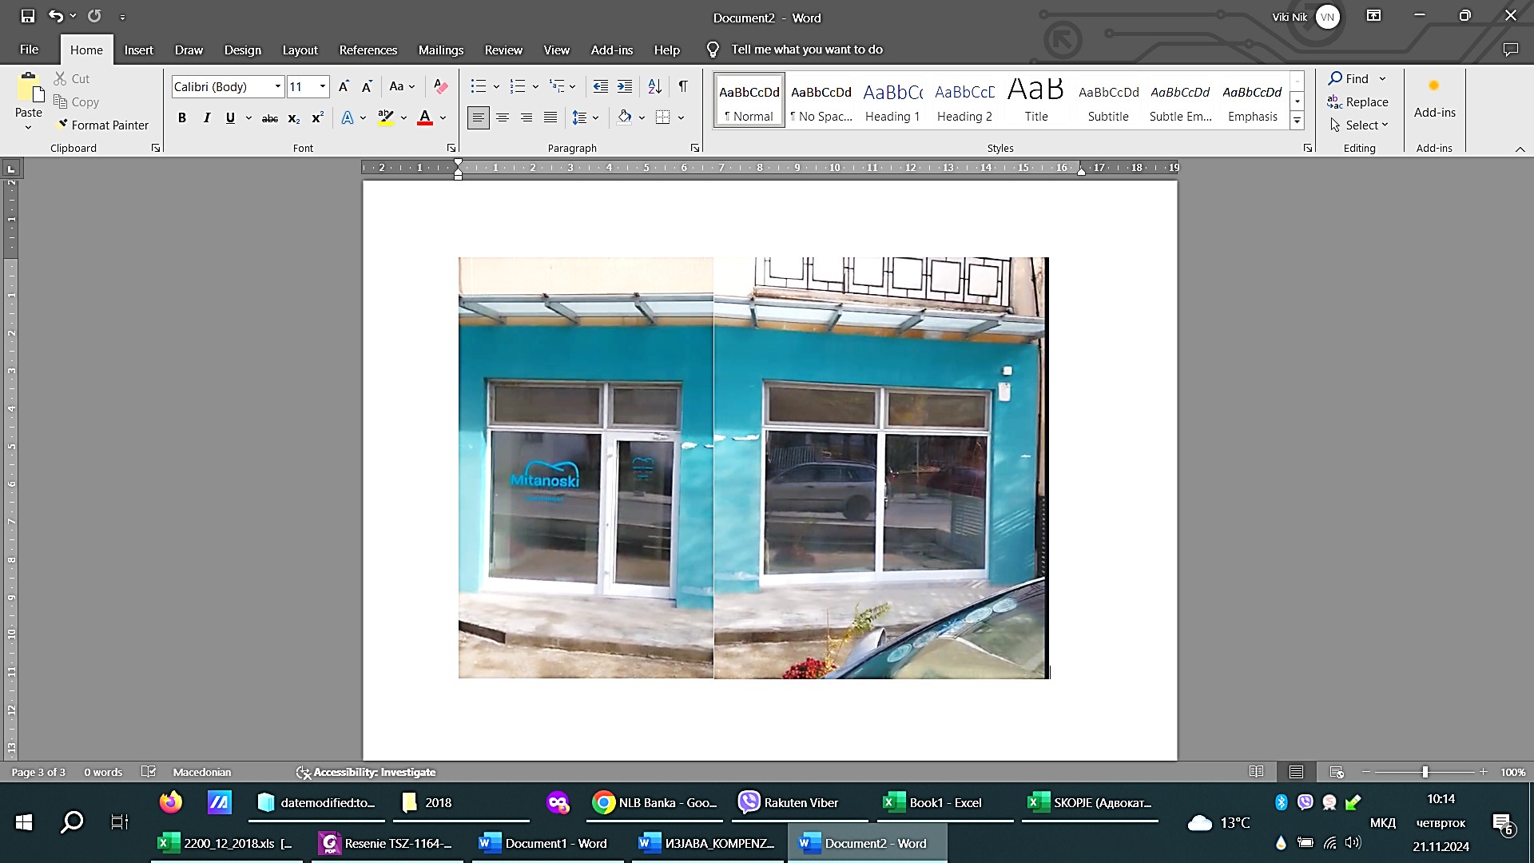Center align the paragraph
Viewport: 1534px width, 863px height.
[x=503, y=118]
